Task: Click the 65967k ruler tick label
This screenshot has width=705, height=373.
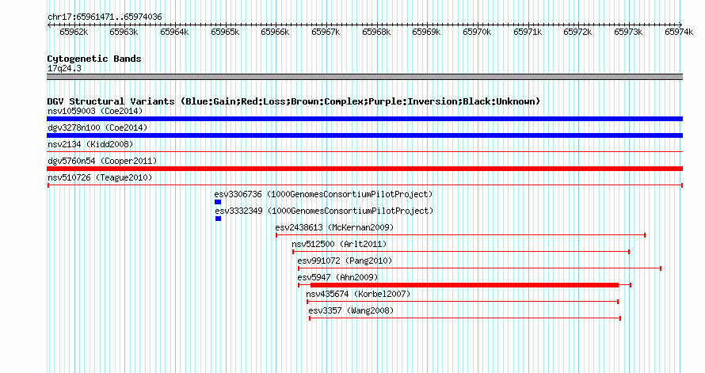Action: [326, 32]
